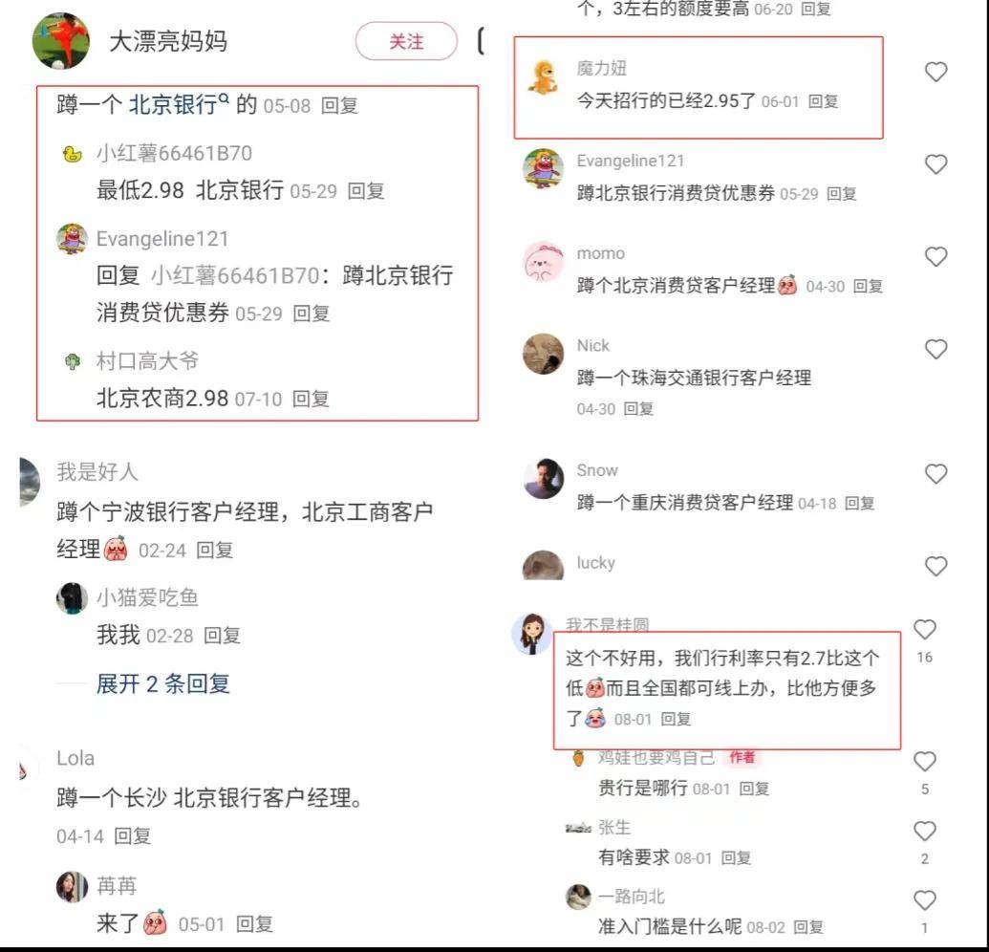The width and height of the screenshot is (989, 952).
Task: Reply to Lola's 长沙北京银行 comment
Action: click(x=132, y=836)
